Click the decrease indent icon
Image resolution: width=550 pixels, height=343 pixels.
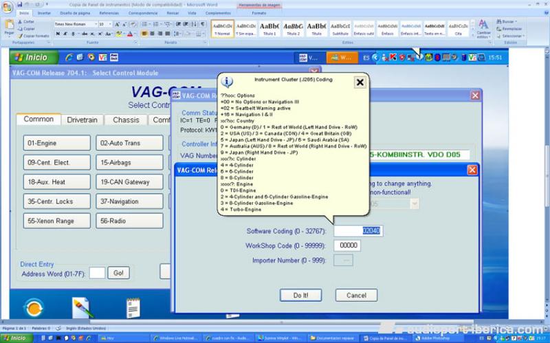(178, 24)
